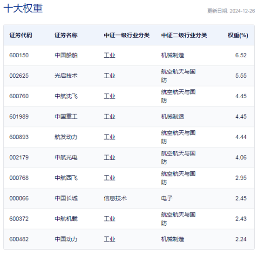Select security name 光启技术

click(x=66, y=76)
